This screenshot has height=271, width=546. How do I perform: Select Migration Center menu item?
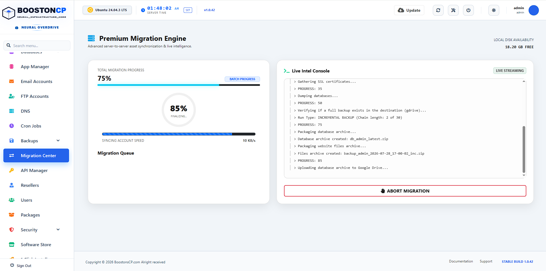pyautogui.click(x=36, y=155)
